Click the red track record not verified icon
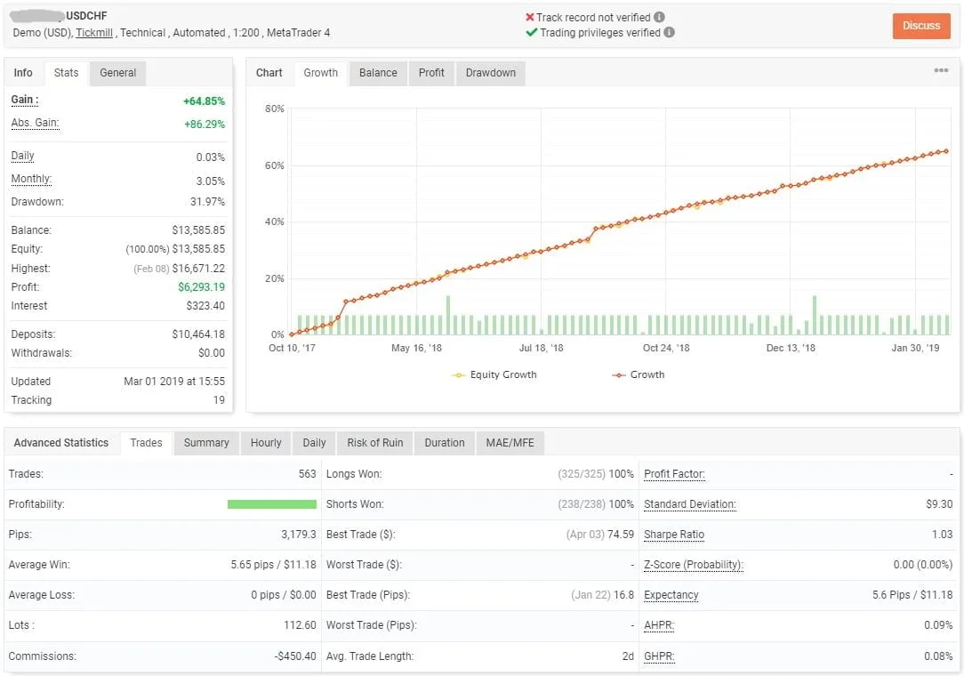The width and height of the screenshot is (964, 676). [530, 16]
